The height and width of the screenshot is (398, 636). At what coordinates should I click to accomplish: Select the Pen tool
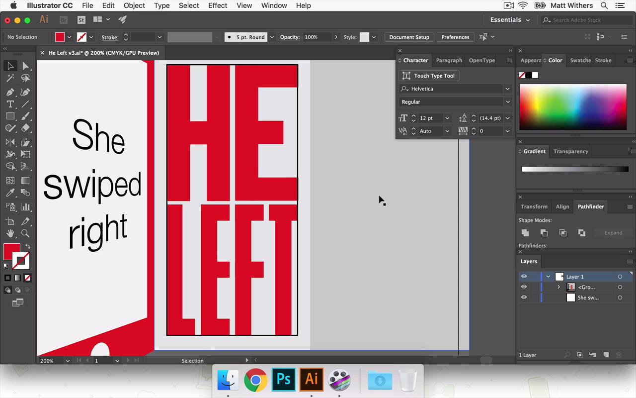pyautogui.click(x=10, y=92)
